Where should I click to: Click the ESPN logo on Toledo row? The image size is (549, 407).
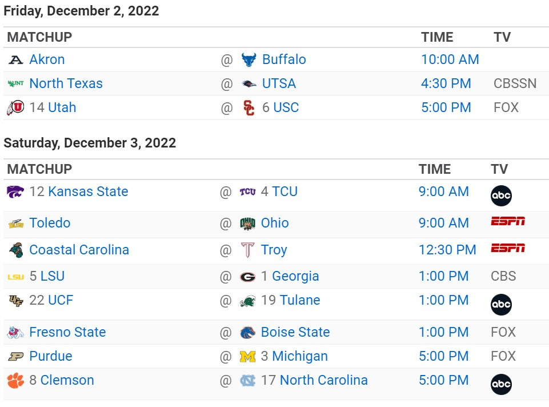point(508,222)
